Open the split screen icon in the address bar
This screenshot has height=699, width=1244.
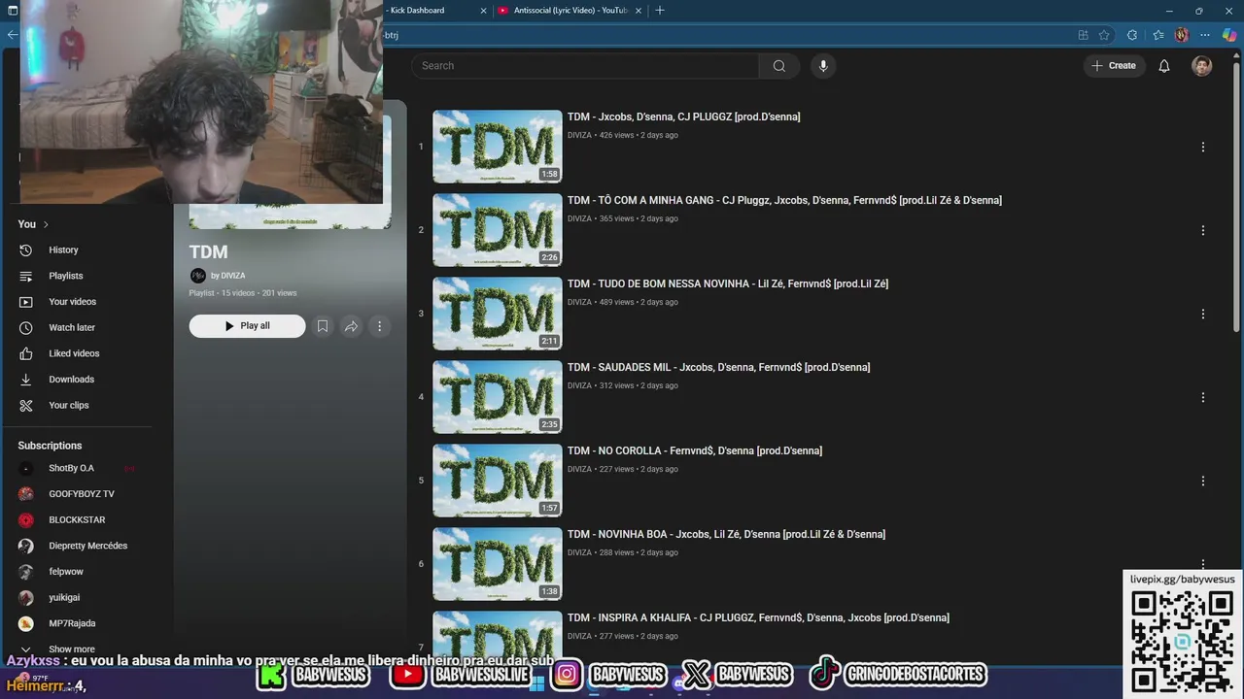1083,35
